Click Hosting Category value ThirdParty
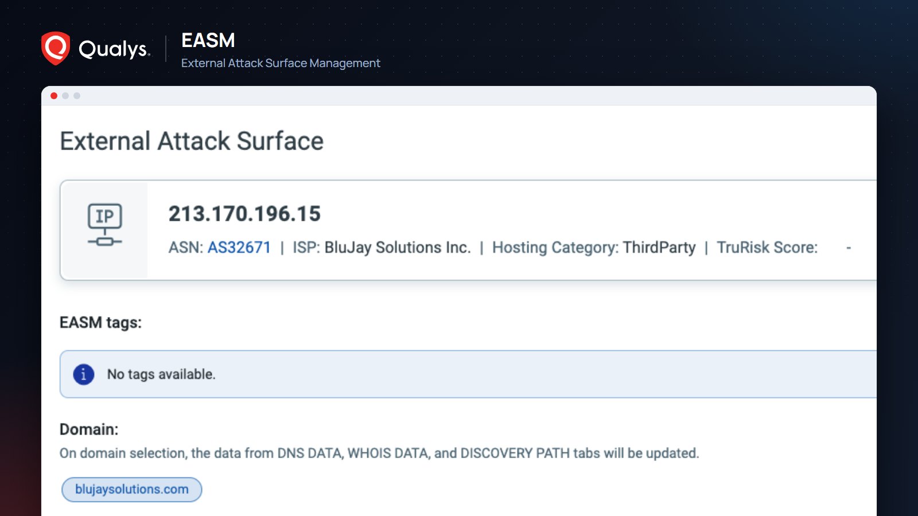Viewport: 918px width, 516px height. pos(659,247)
